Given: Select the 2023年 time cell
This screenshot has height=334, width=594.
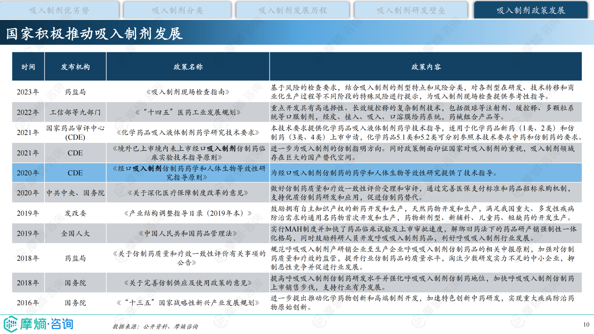Looking at the screenshot, I should [x=28, y=92].
